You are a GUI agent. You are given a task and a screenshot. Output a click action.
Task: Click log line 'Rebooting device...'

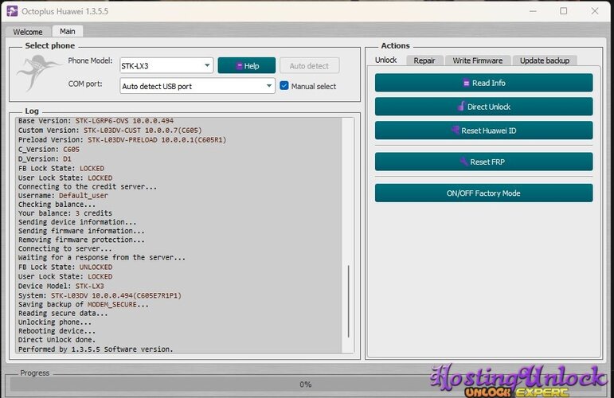click(57, 330)
